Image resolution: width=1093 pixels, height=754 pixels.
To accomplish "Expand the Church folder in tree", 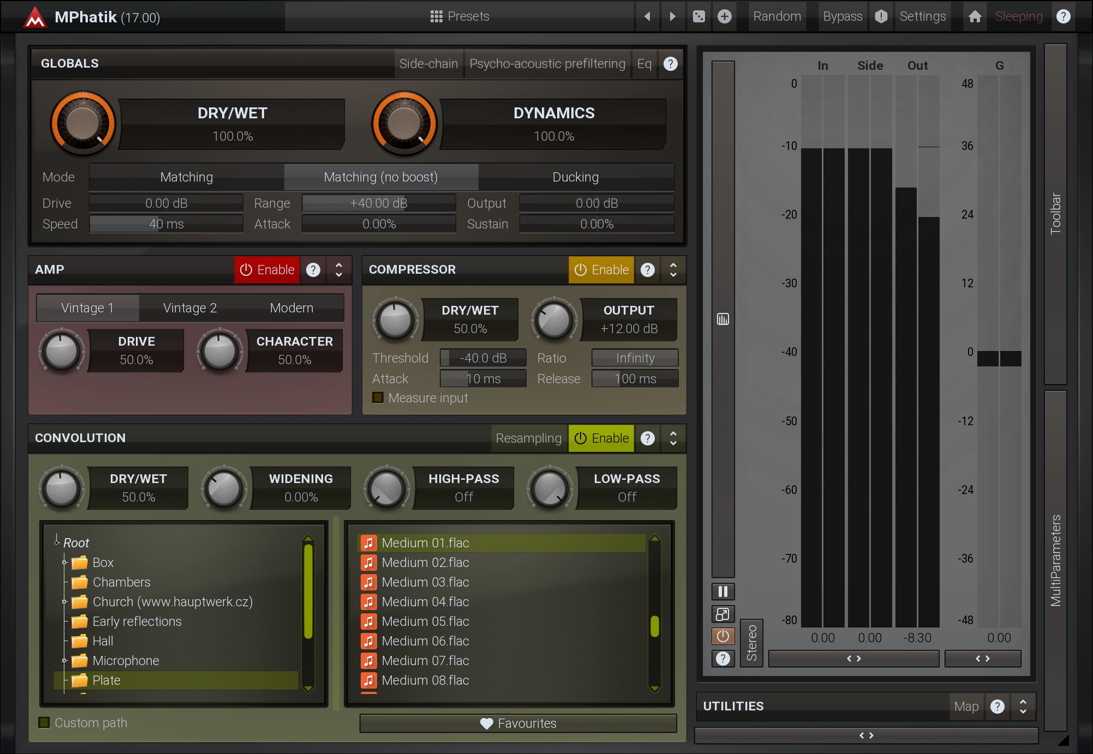I will pos(64,602).
